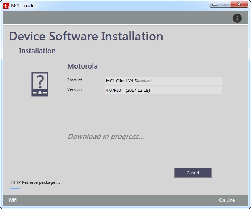The width and height of the screenshot is (251, 209).
Task: Click the 'Download in progress...' message
Action: [106, 137]
